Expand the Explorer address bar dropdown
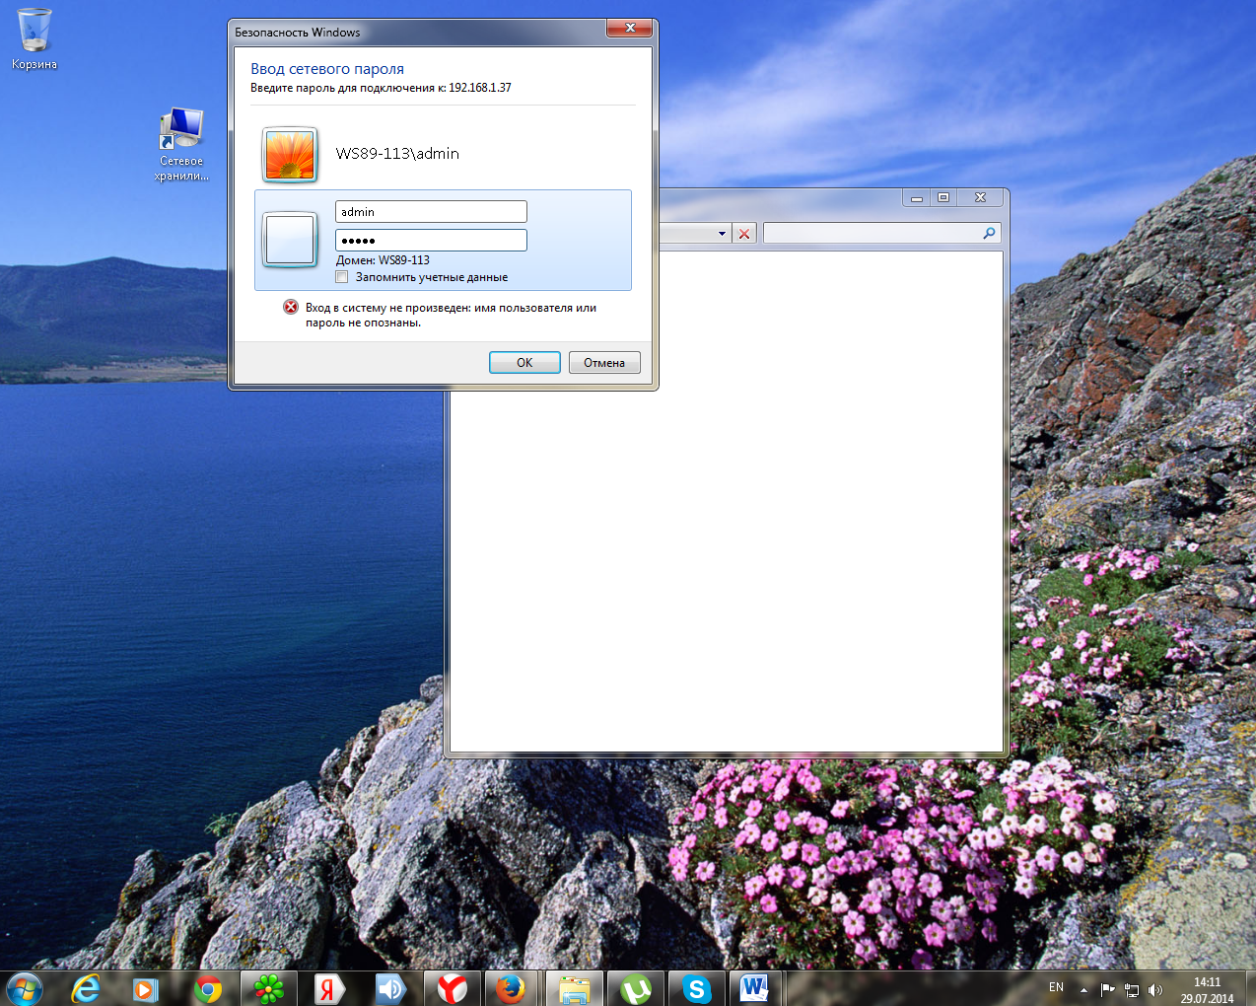The width and height of the screenshot is (1256, 1006). (722, 234)
